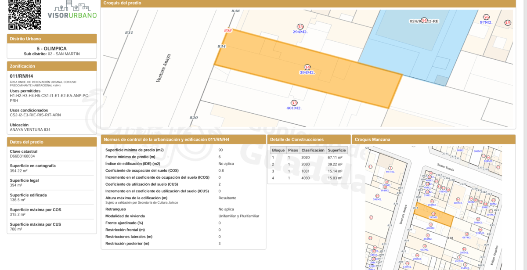Screen dimensions: 527x270
Task: Click the Clasificación column header
Action: [x=312, y=150]
